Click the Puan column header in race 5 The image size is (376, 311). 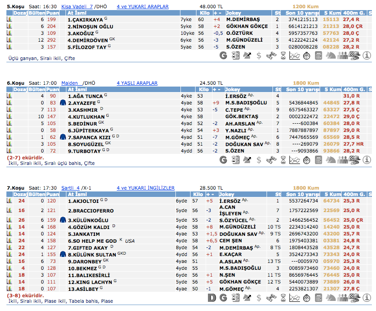[x=52, y=13]
